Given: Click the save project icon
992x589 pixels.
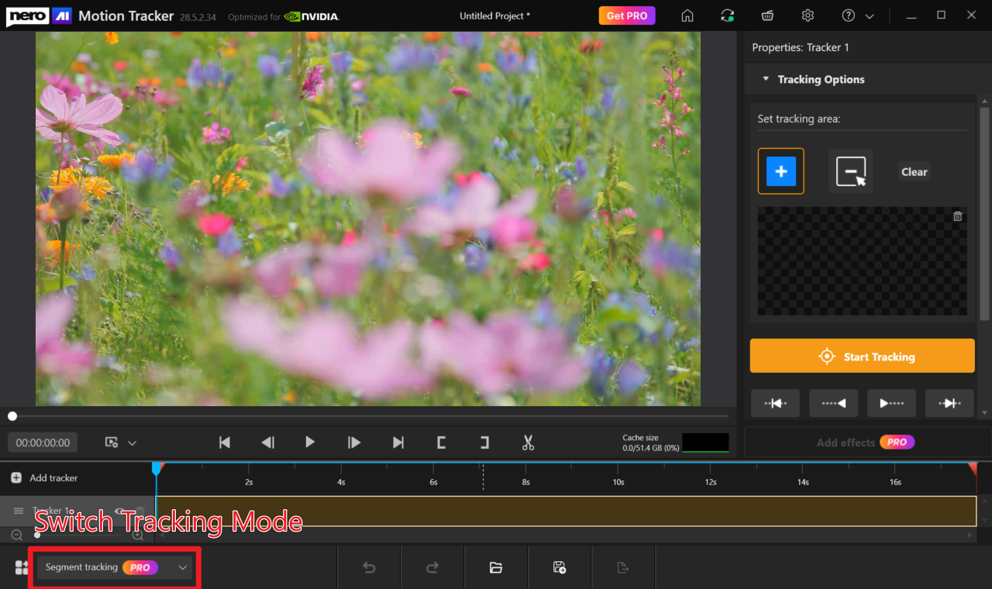Looking at the screenshot, I should [x=560, y=568].
